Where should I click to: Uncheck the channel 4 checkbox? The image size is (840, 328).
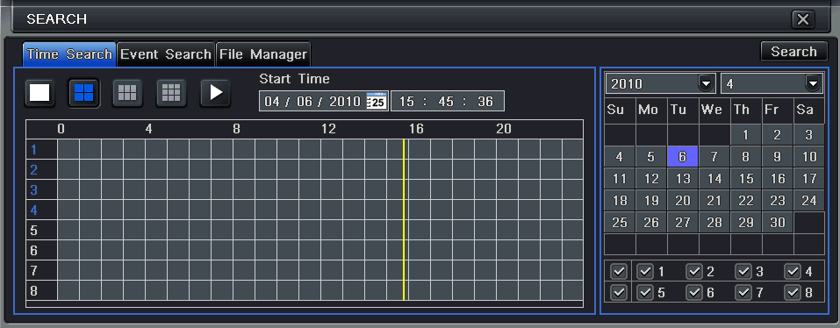point(793,272)
